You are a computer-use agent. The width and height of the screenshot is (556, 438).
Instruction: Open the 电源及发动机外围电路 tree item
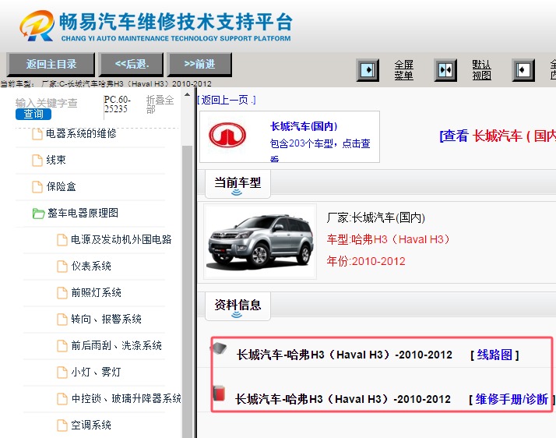click(x=121, y=239)
